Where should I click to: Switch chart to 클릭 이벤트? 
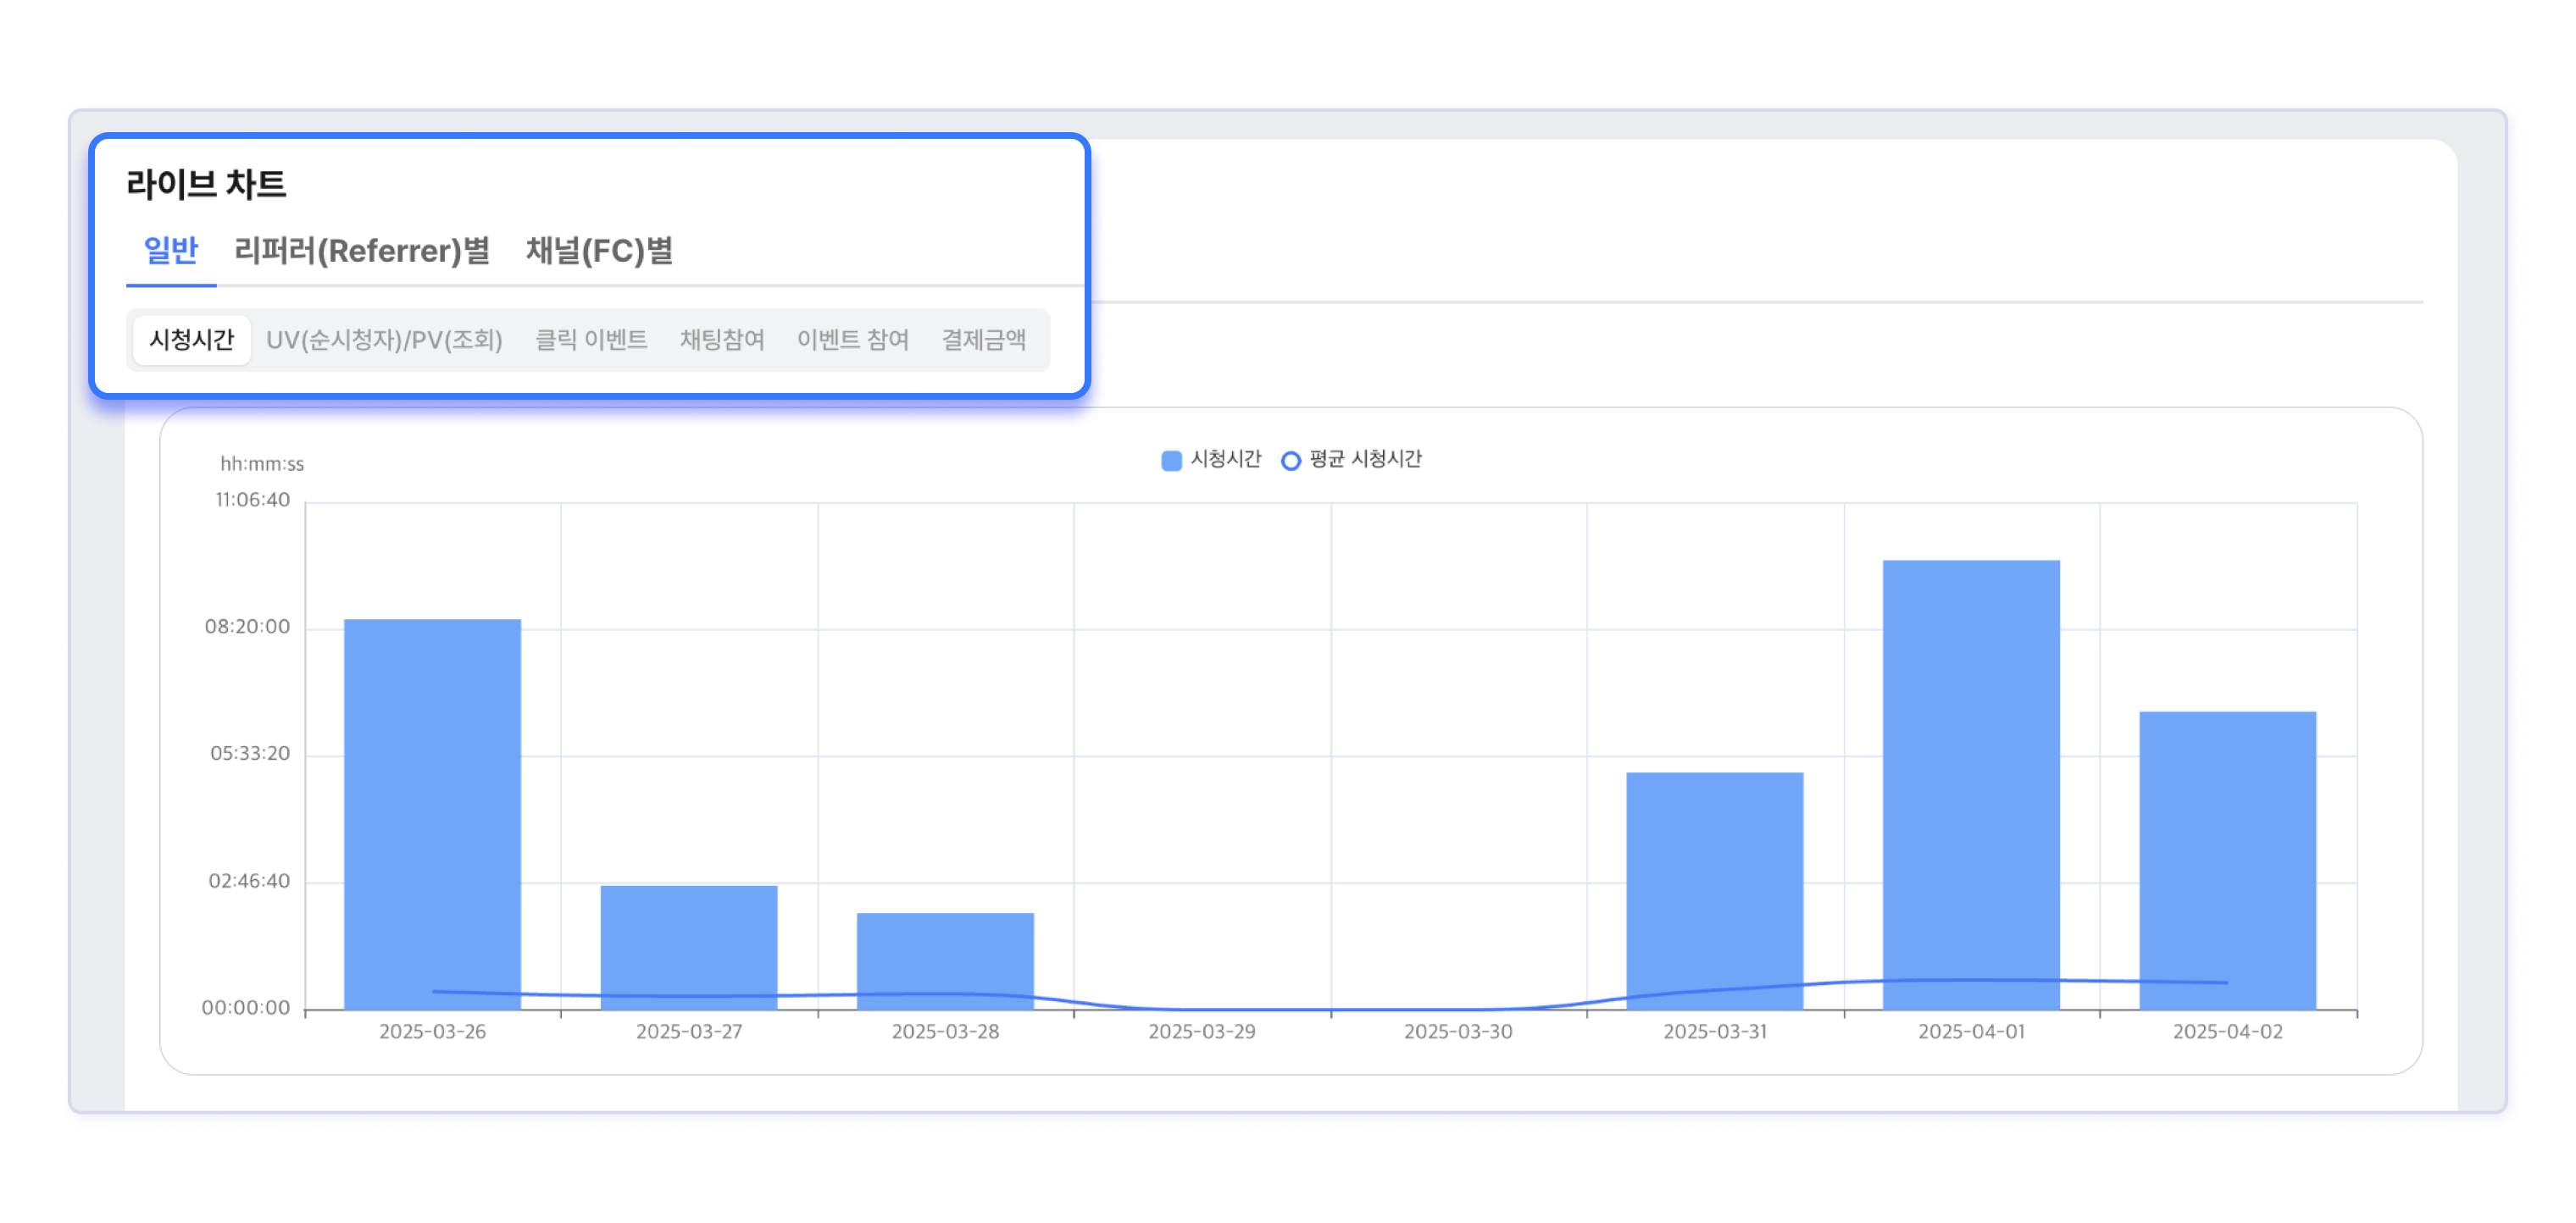tap(591, 340)
